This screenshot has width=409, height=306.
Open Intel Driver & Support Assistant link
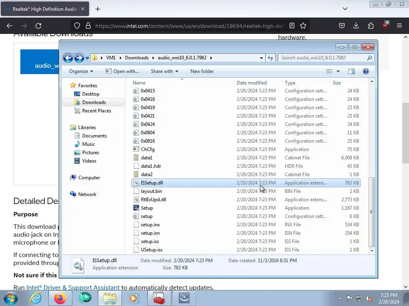[73, 287]
